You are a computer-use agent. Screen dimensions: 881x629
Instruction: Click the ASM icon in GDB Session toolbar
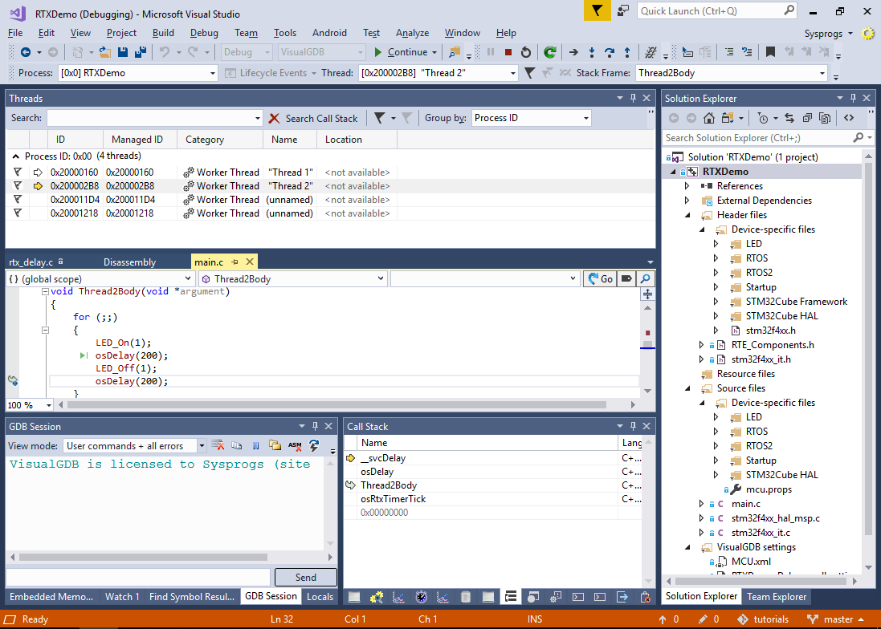click(x=295, y=445)
